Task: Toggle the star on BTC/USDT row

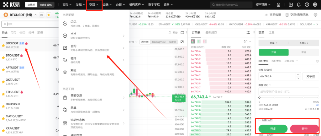Action: coord(3,57)
